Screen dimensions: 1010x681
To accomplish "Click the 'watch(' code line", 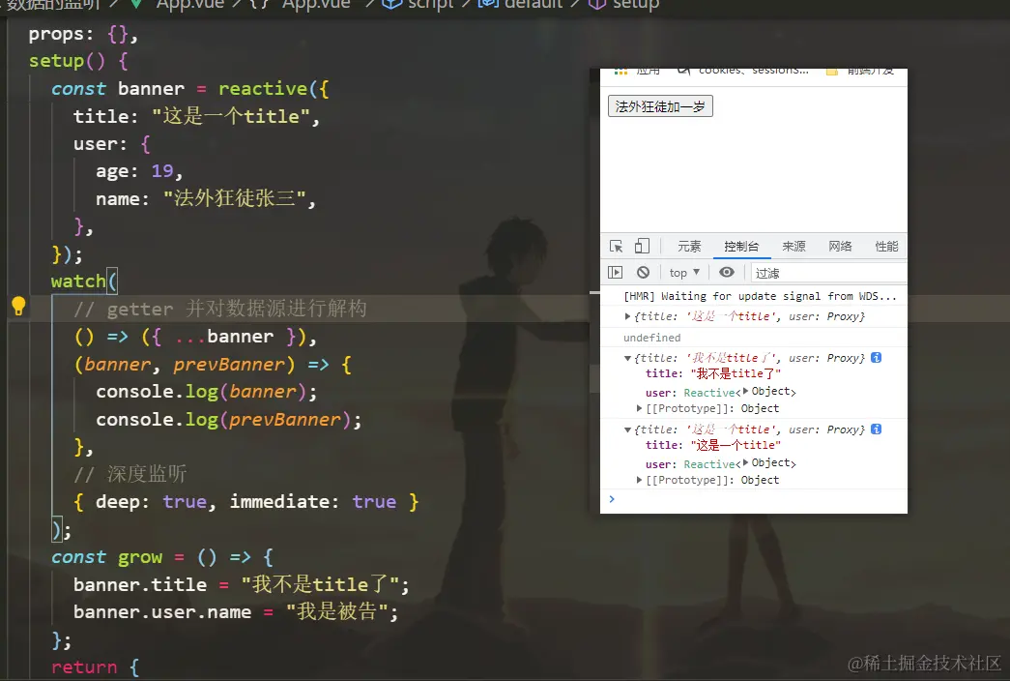I will [x=84, y=281].
